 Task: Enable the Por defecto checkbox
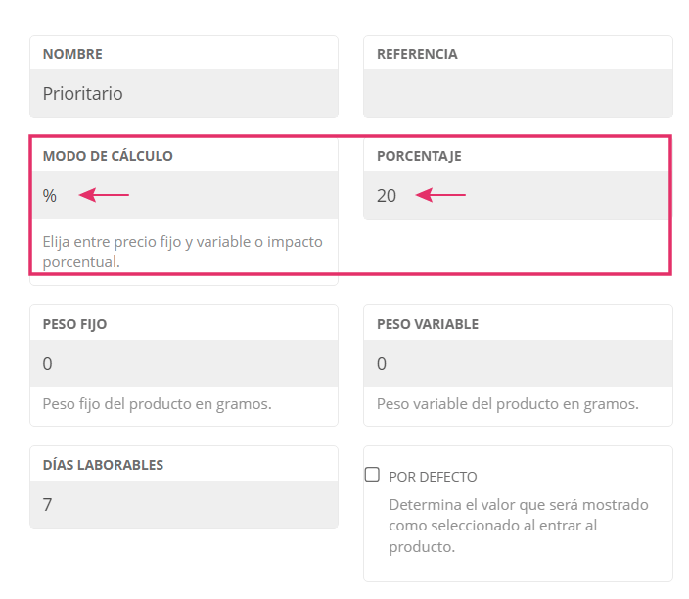[372, 475]
